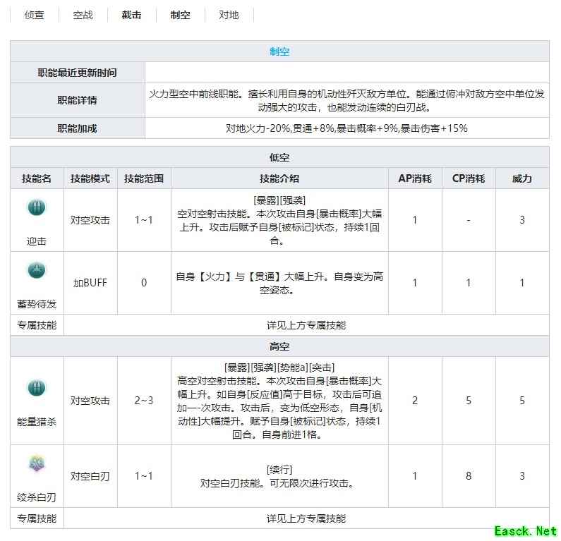Click the 蓄势待发 skill icon
The width and height of the screenshot is (561, 541).
point(36,270)
